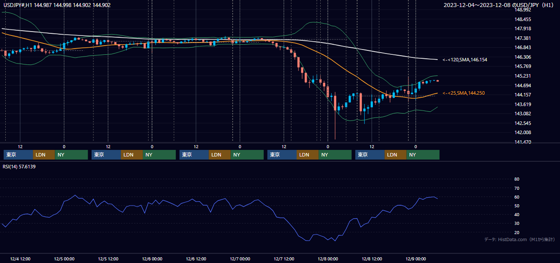Click the rightmost LDN session block
Screen dimensions: 560x263
(396, 155)
